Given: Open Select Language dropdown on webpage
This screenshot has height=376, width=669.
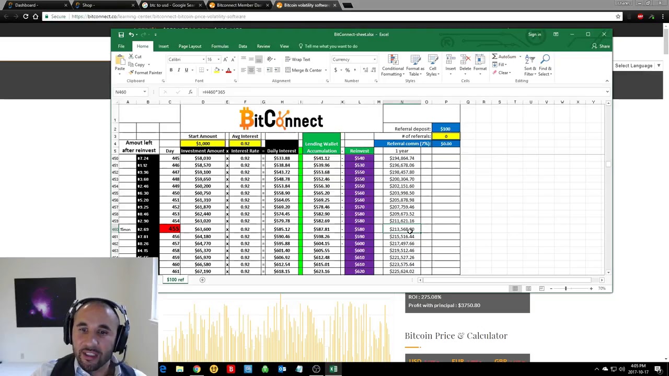Looking at the screenshot, I should point(638,66).
